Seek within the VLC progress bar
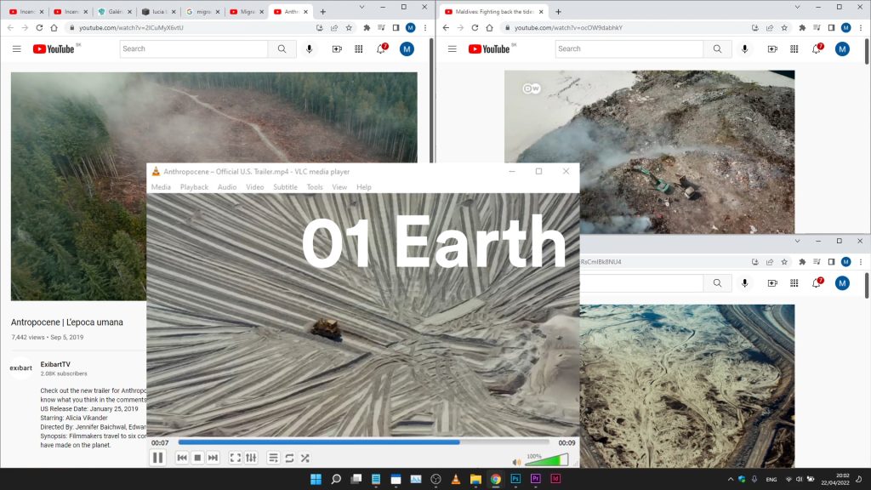Screen dimensions: 871x490 pyautogui.click(x=364, y=442)
